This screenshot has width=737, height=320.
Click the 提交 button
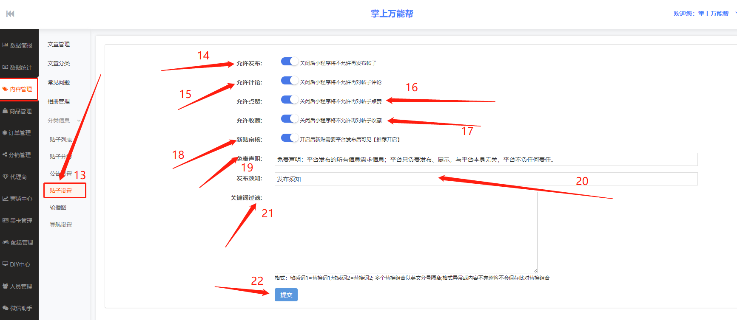pyautogui.click(x=286, y=295)
